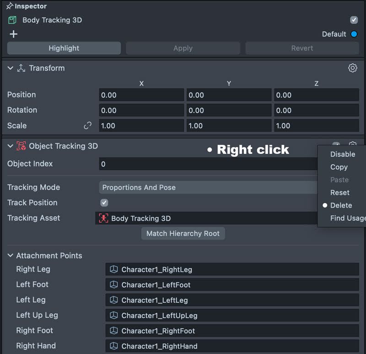This screenshot has height=354, width=366.
Task: Click the Object Tracking 3D component icon
Action: point(22,146)
